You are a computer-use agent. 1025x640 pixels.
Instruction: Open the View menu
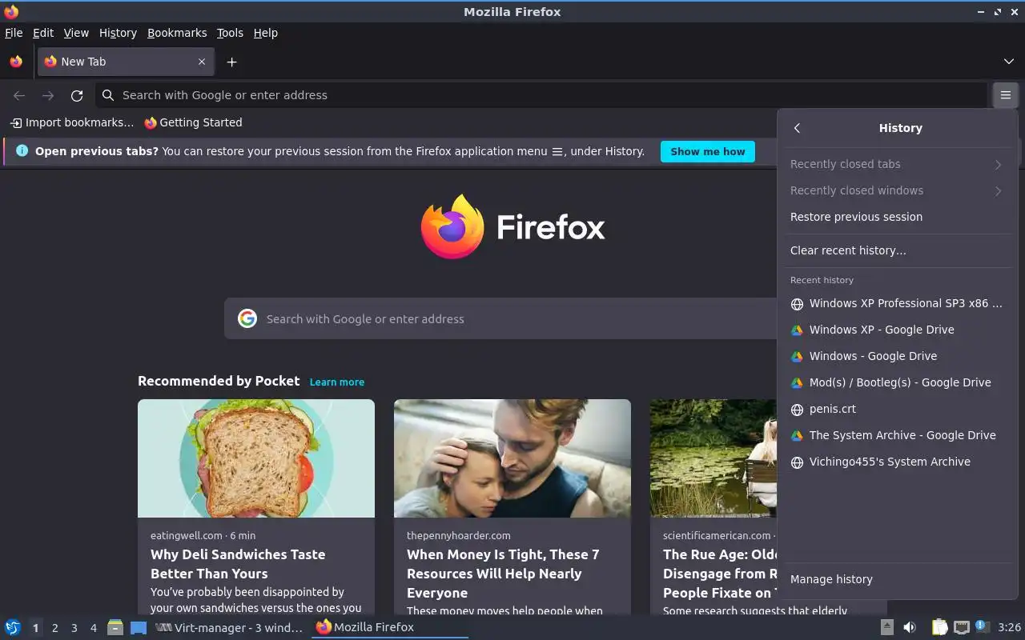[x=76, y=33]
